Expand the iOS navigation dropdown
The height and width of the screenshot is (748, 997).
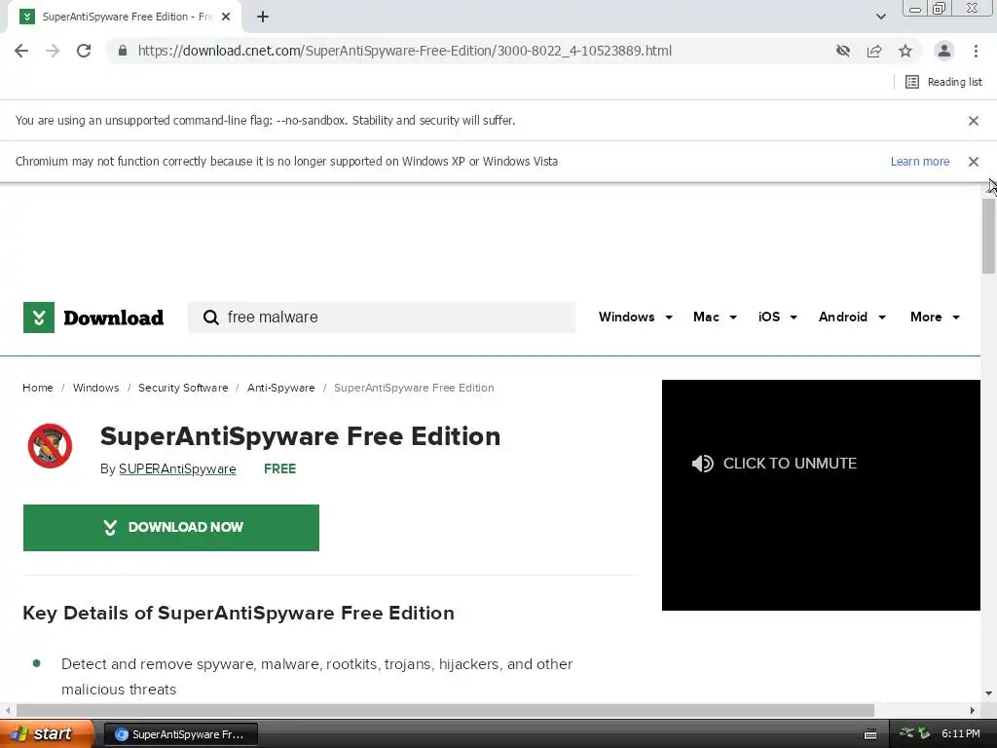coord(777,317)
